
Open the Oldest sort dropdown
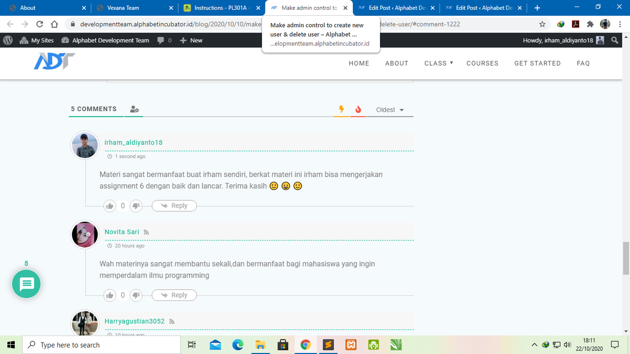[390, 110]
